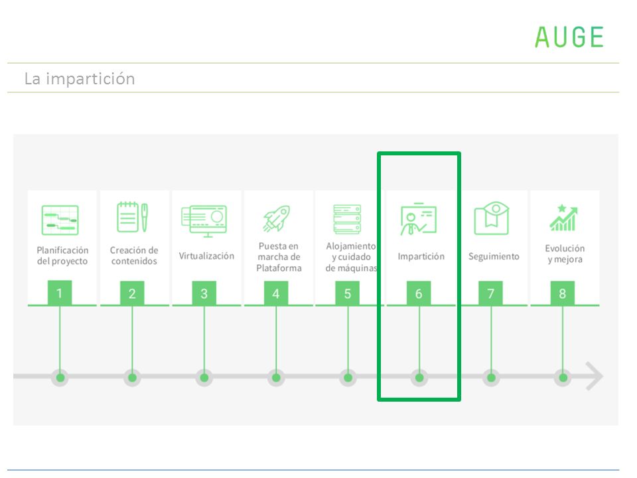
Task: Click the step number 8 box
Action: point(563,293)
